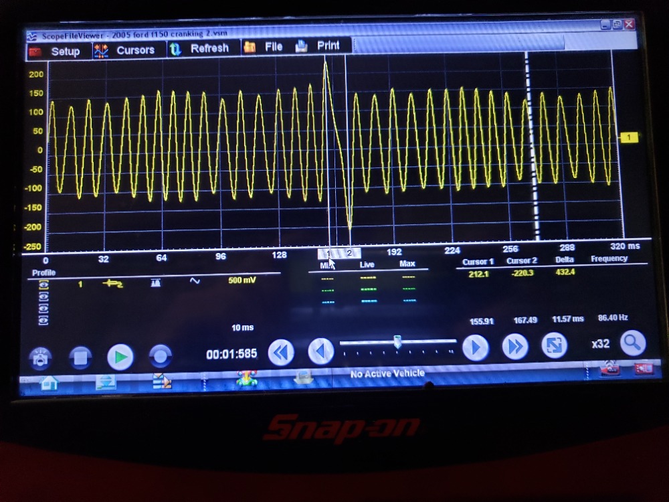Jump forward with the double-right-arrow button
Screen dimensions: 669x502
pos(515,347)
